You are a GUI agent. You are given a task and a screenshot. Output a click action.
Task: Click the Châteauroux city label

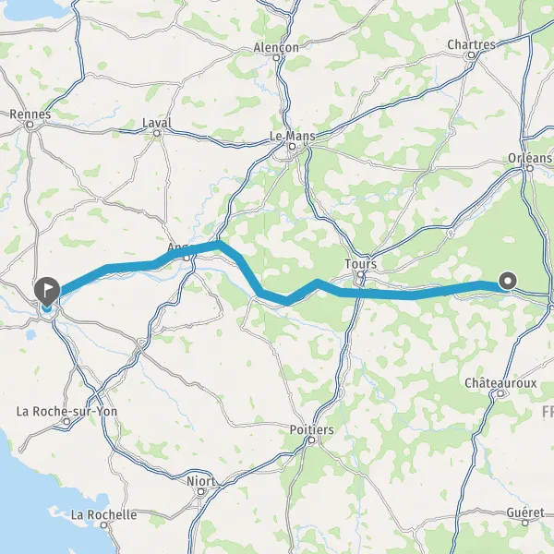[x=500, y=383]
